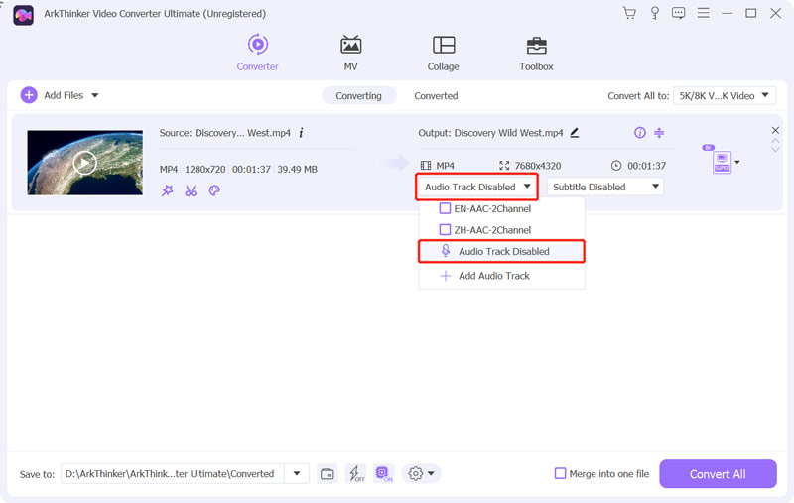Viewport: 794px width, 503px height.
Task: Enable Merge into one file checkbox
Action: [560, 473]
